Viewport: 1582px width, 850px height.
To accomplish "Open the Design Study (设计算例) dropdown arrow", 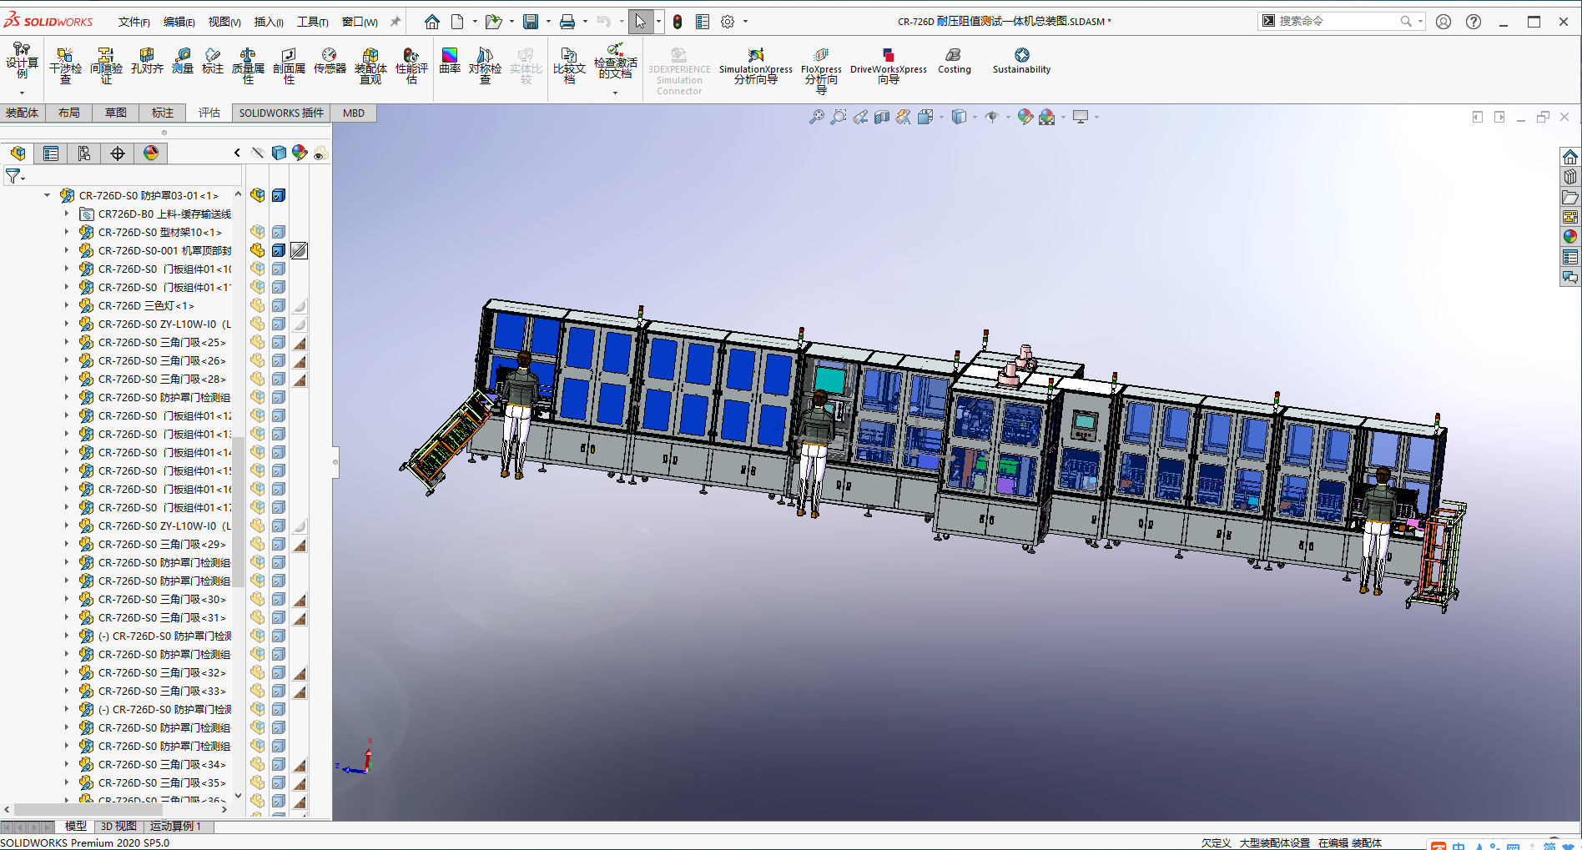I will pos(22,93).
